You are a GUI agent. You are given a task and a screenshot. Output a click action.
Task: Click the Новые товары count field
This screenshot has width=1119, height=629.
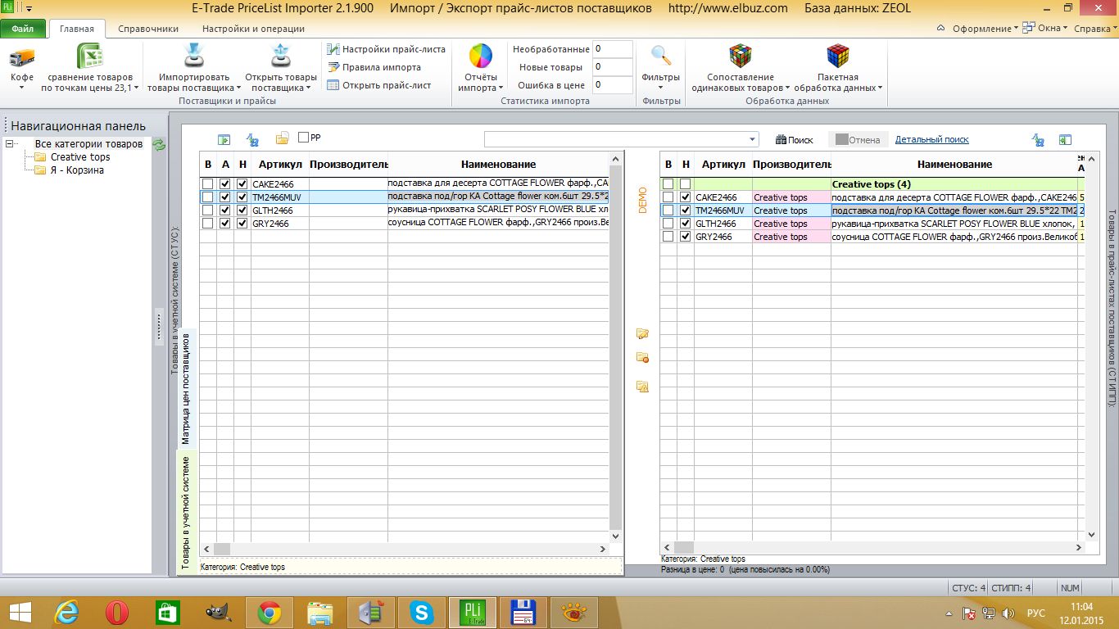click(613, 67)
